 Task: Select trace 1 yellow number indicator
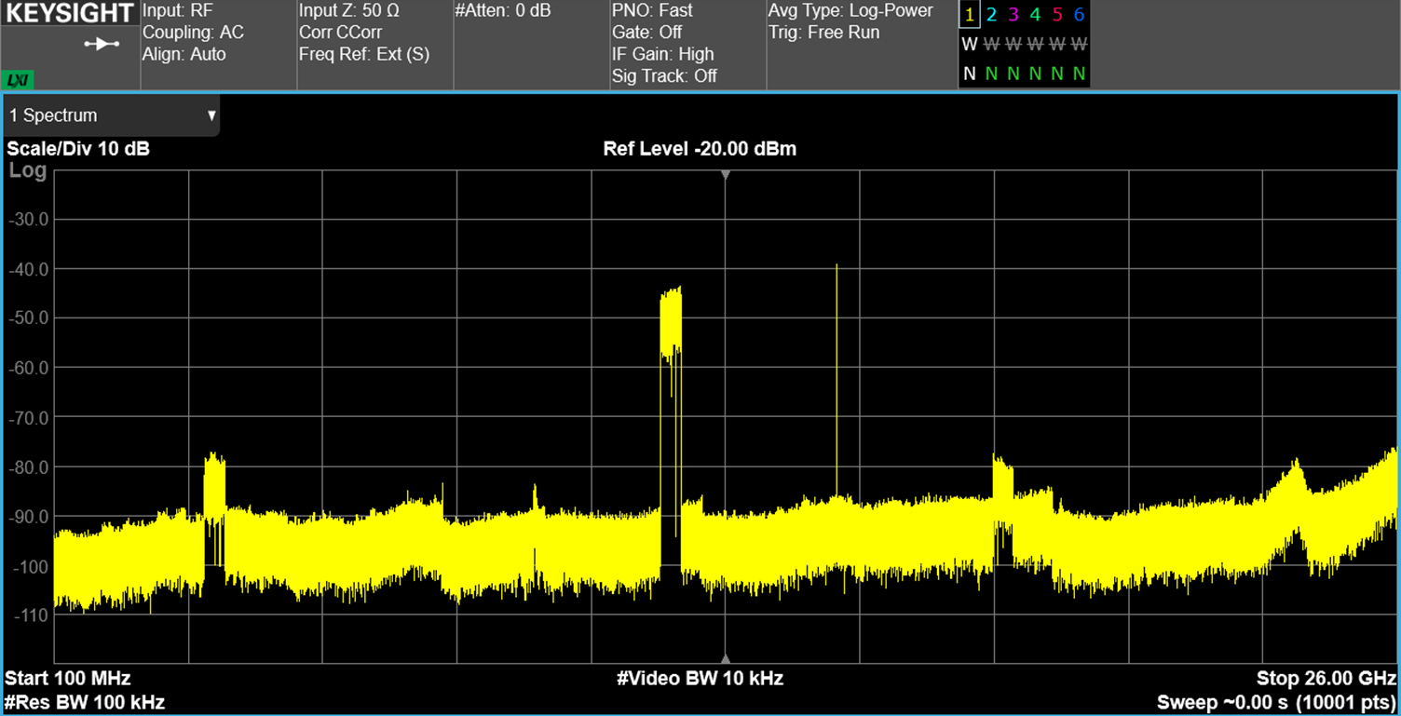[969, 15]
